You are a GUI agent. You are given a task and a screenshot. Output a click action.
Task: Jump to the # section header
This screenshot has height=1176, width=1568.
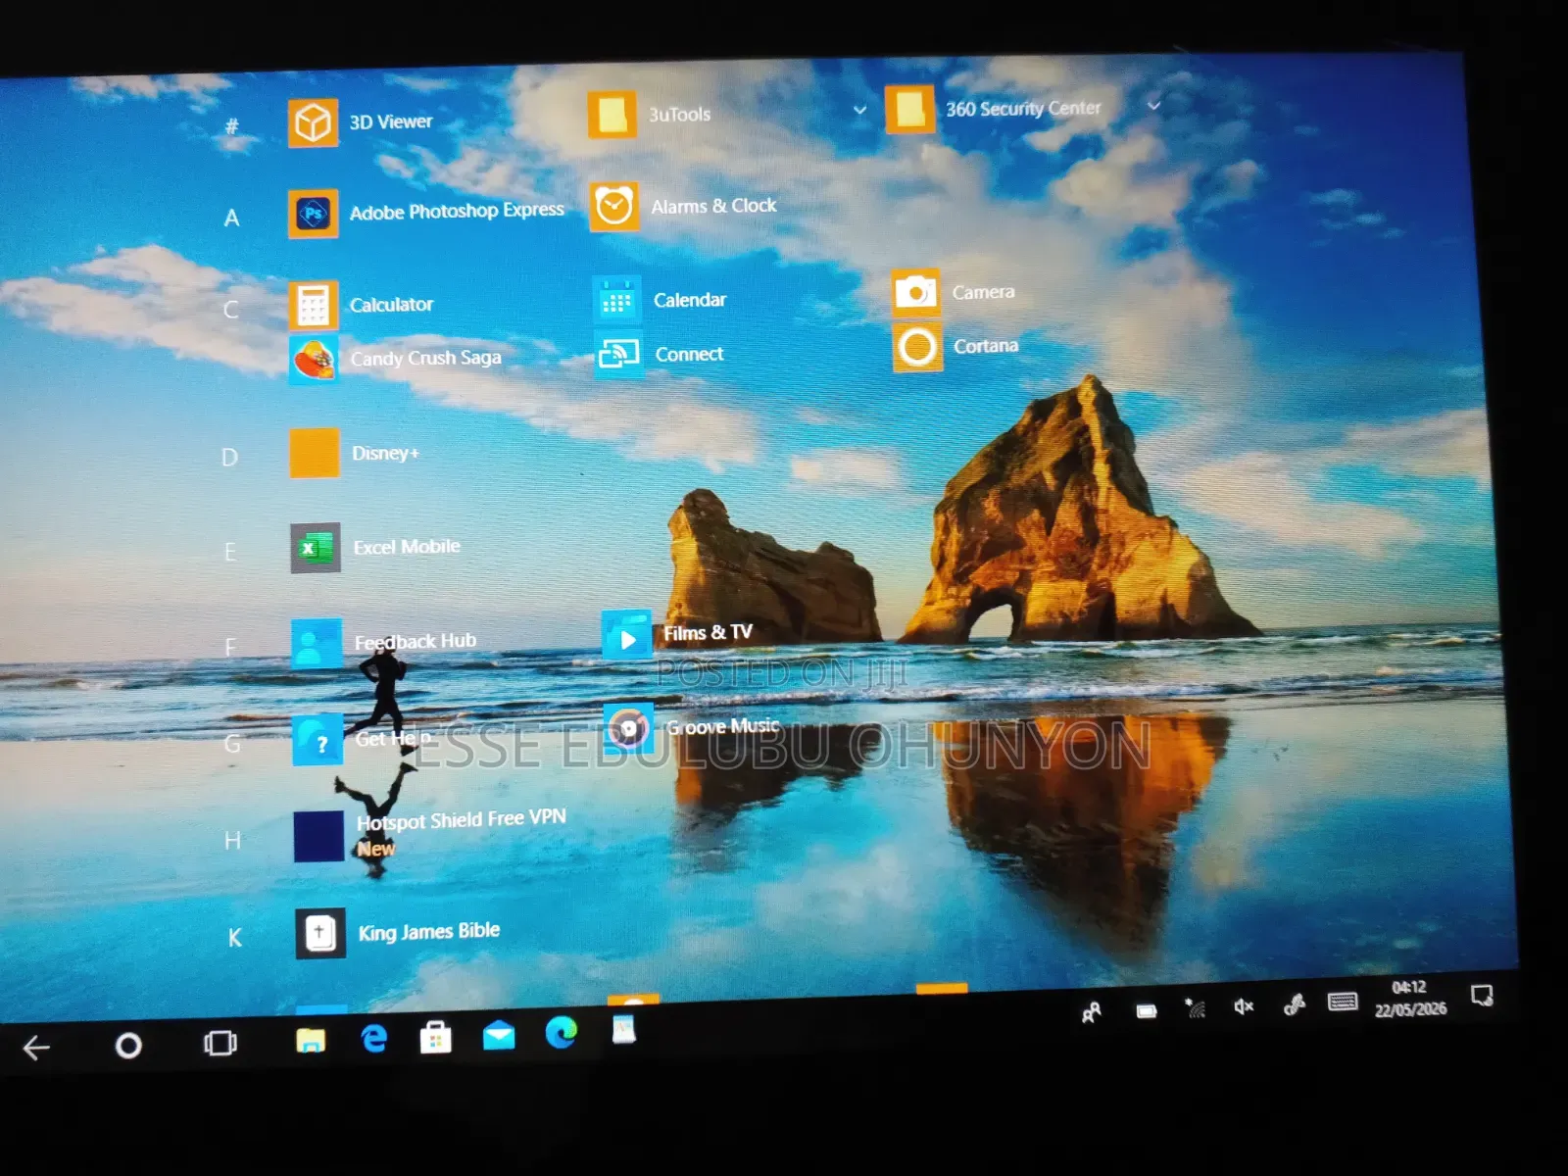click(231, 126)
